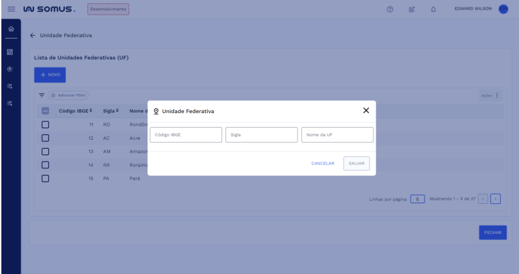Open the hamburger navigation menu
This screenshot has width=519, height=274.
[10, 9]
